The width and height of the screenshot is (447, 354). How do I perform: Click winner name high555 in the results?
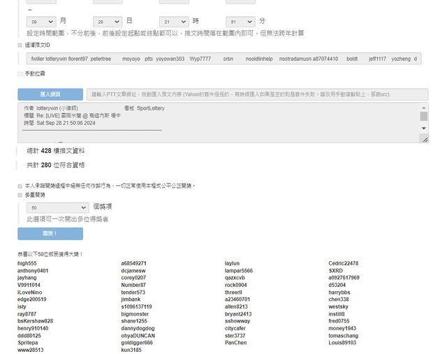click(x=27, y=263)
